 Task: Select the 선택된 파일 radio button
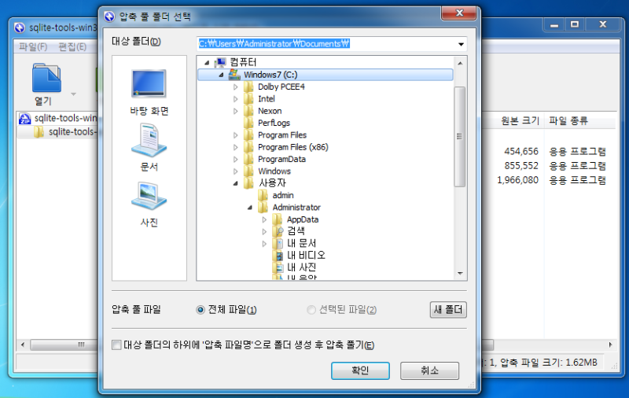pos(311,310)
